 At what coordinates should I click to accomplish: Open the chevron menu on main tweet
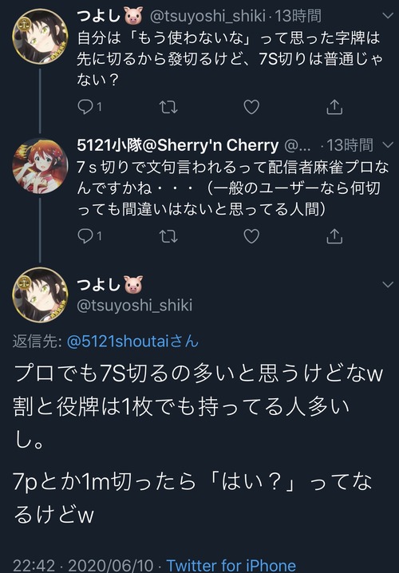click(x=387, y=284)
